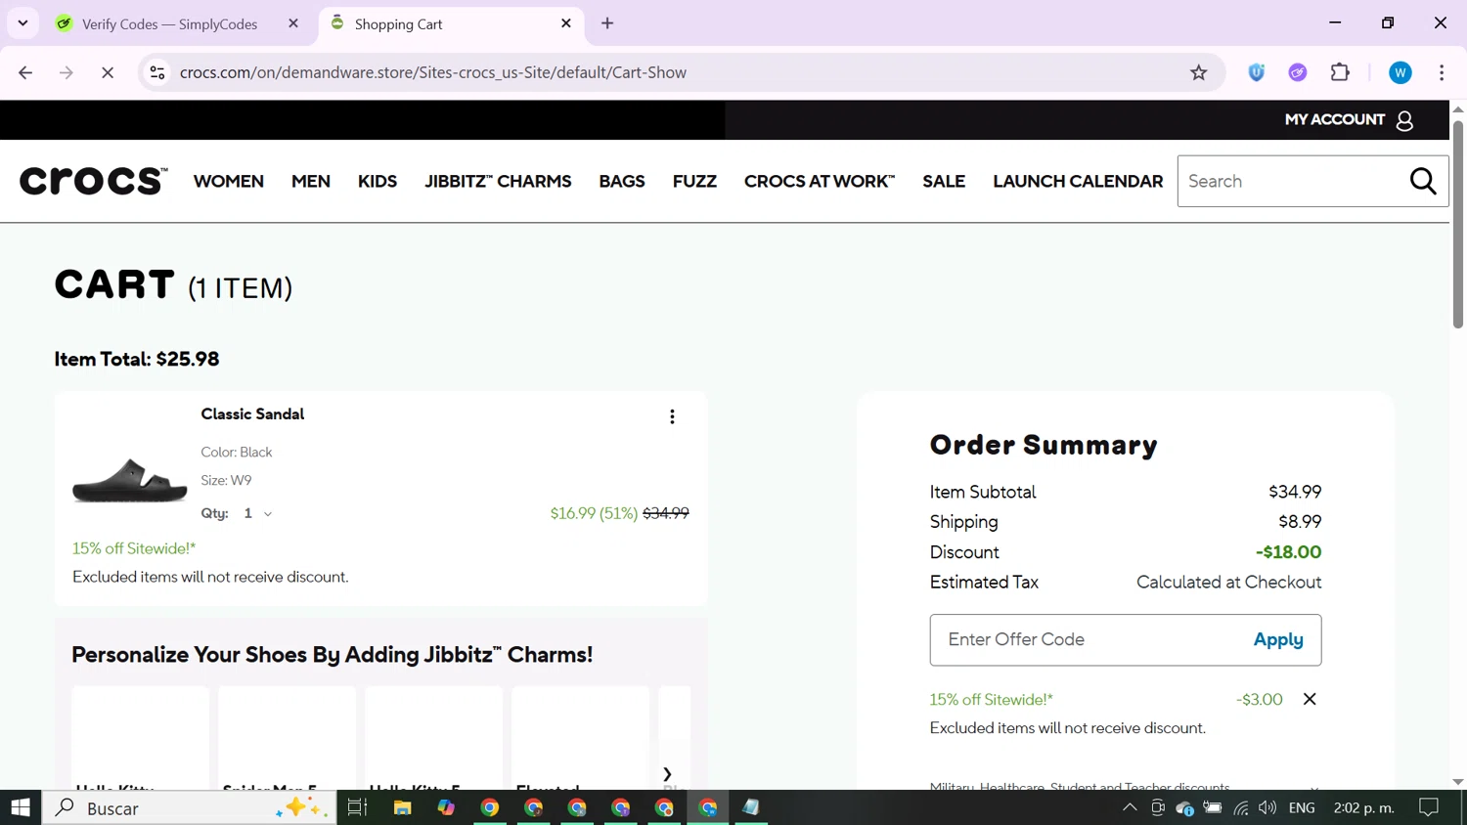
Task: Click the sale price $16.99 (51%)
Action: tap(594, 513)
